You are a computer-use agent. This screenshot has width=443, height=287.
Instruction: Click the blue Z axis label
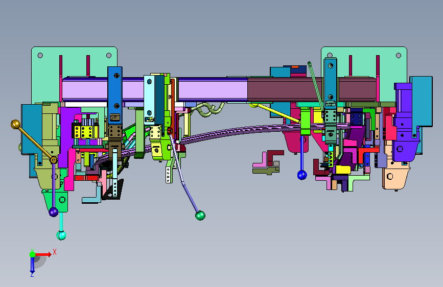[32, 274]
